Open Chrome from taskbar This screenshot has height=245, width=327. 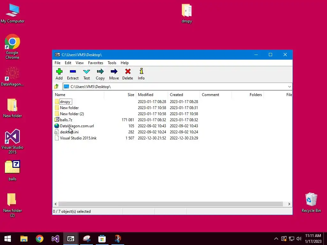pyautogui.click(x=39, y=239)
